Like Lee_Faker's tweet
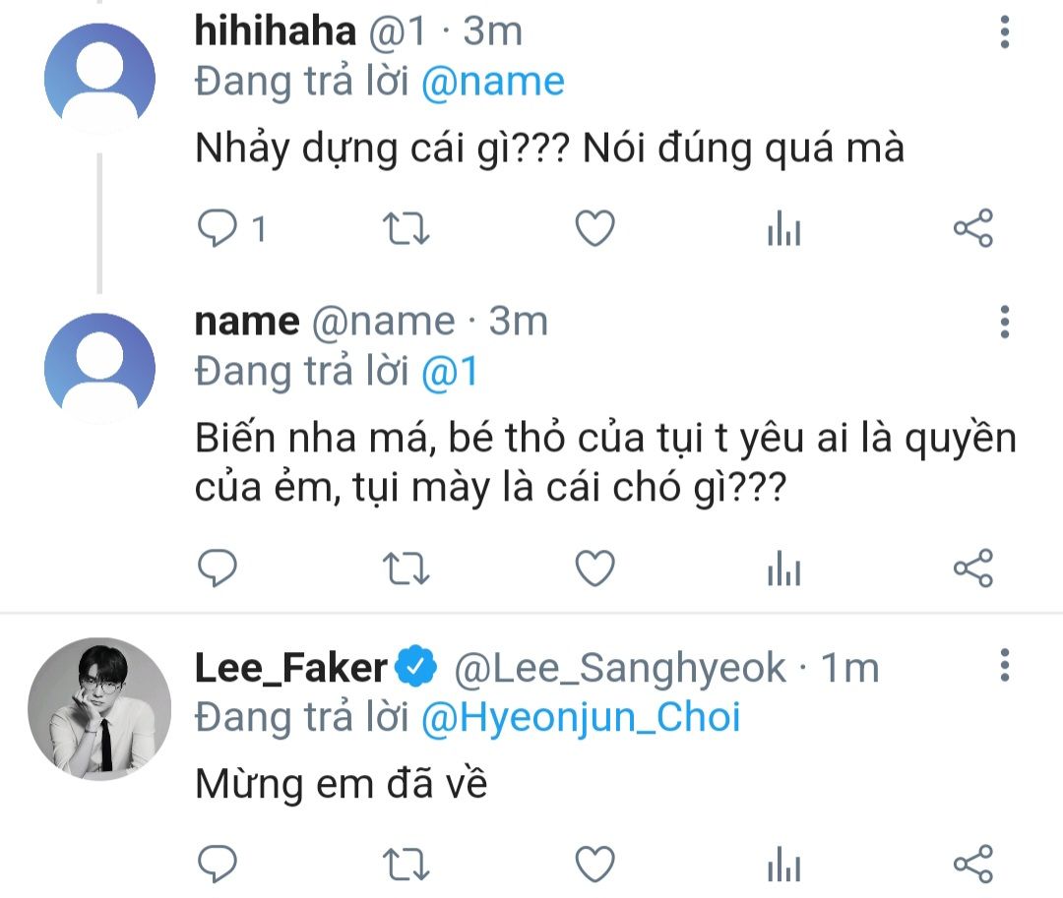Image resolution: width=1063 pixels, height=898 pixels. 594,865
